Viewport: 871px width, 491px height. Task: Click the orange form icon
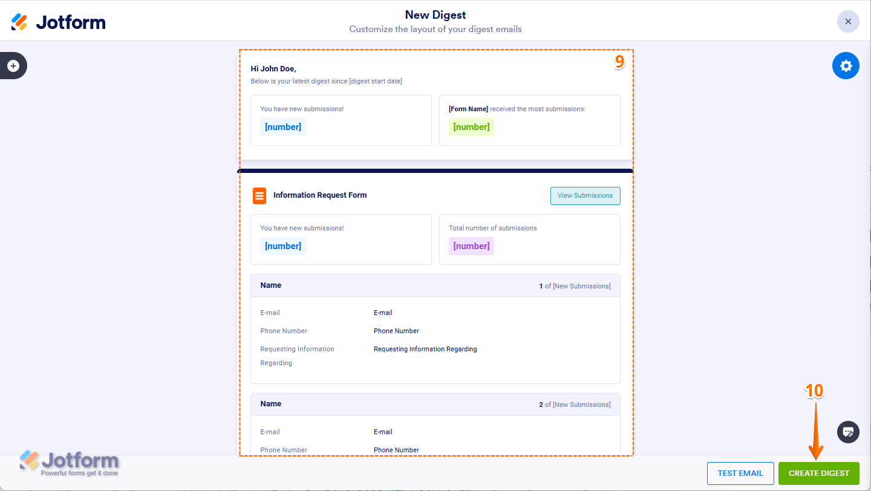click(x=259, y=196)
